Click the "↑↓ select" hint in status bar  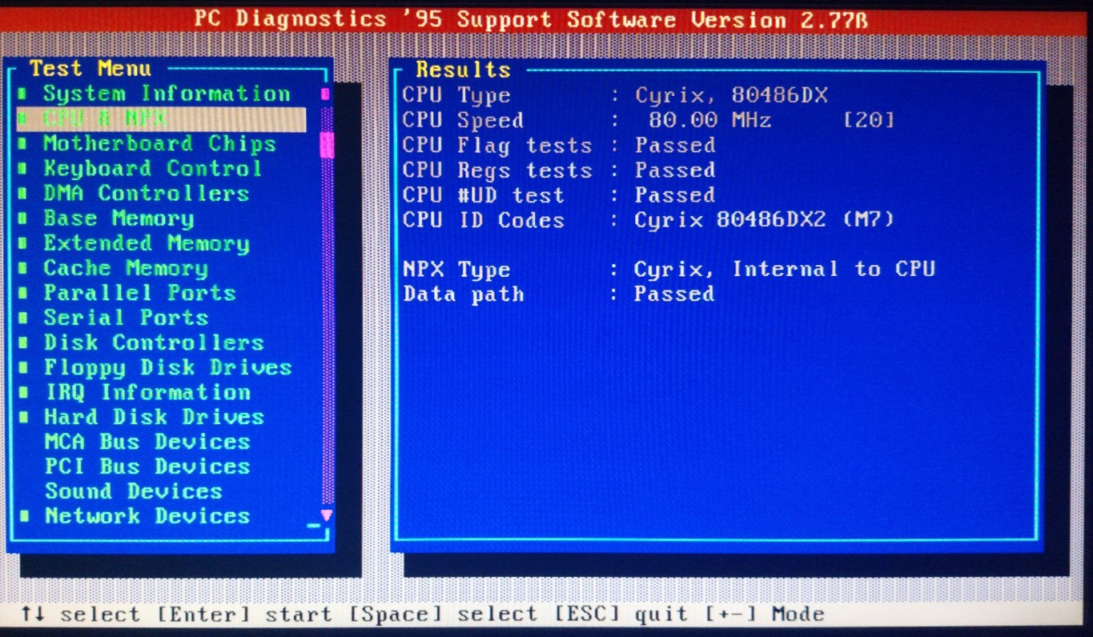[x=80, y=615]
